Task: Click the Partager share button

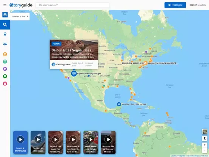Action: pyautogui.click(x=175, y=5)
